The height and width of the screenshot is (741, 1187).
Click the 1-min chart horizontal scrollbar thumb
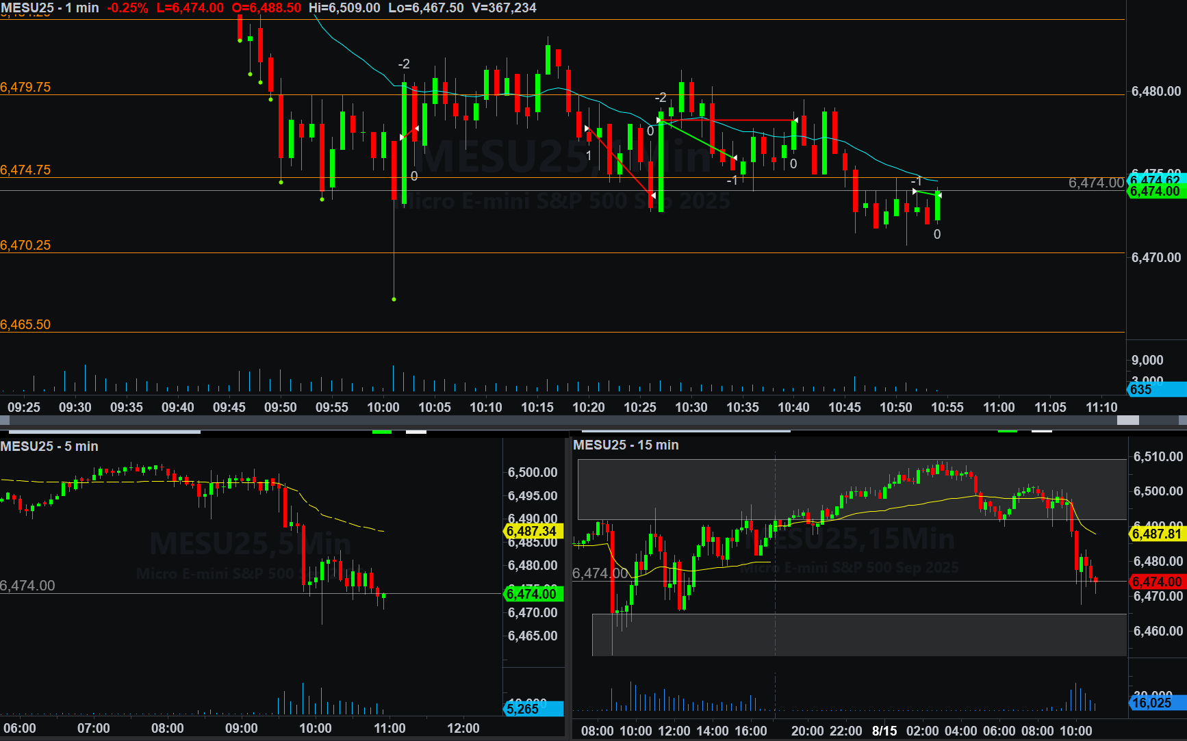(1127, 420)
